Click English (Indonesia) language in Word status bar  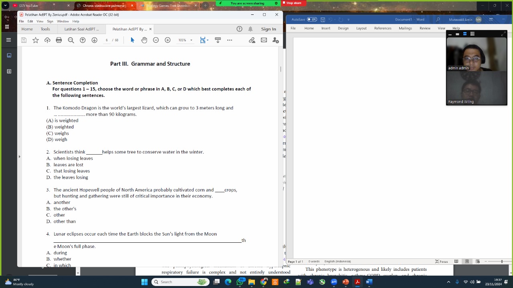[337, 262]
